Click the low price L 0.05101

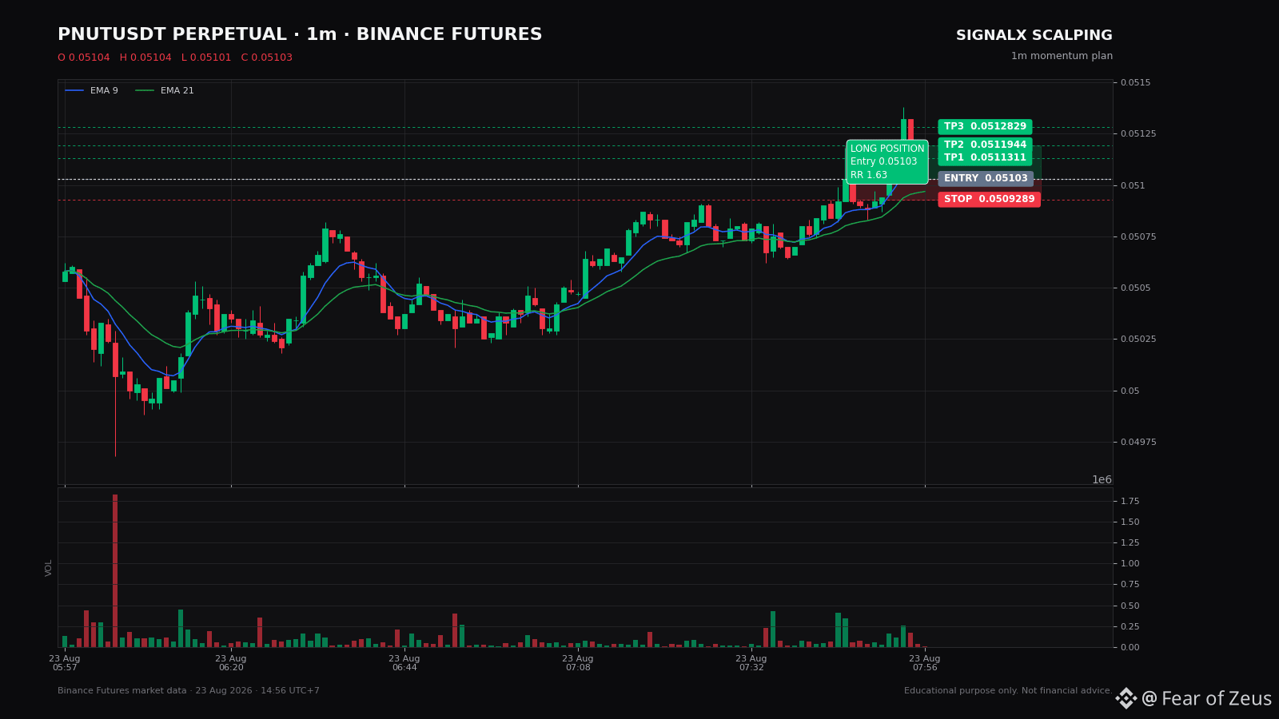pyautogui.click(x=206, y=58)
